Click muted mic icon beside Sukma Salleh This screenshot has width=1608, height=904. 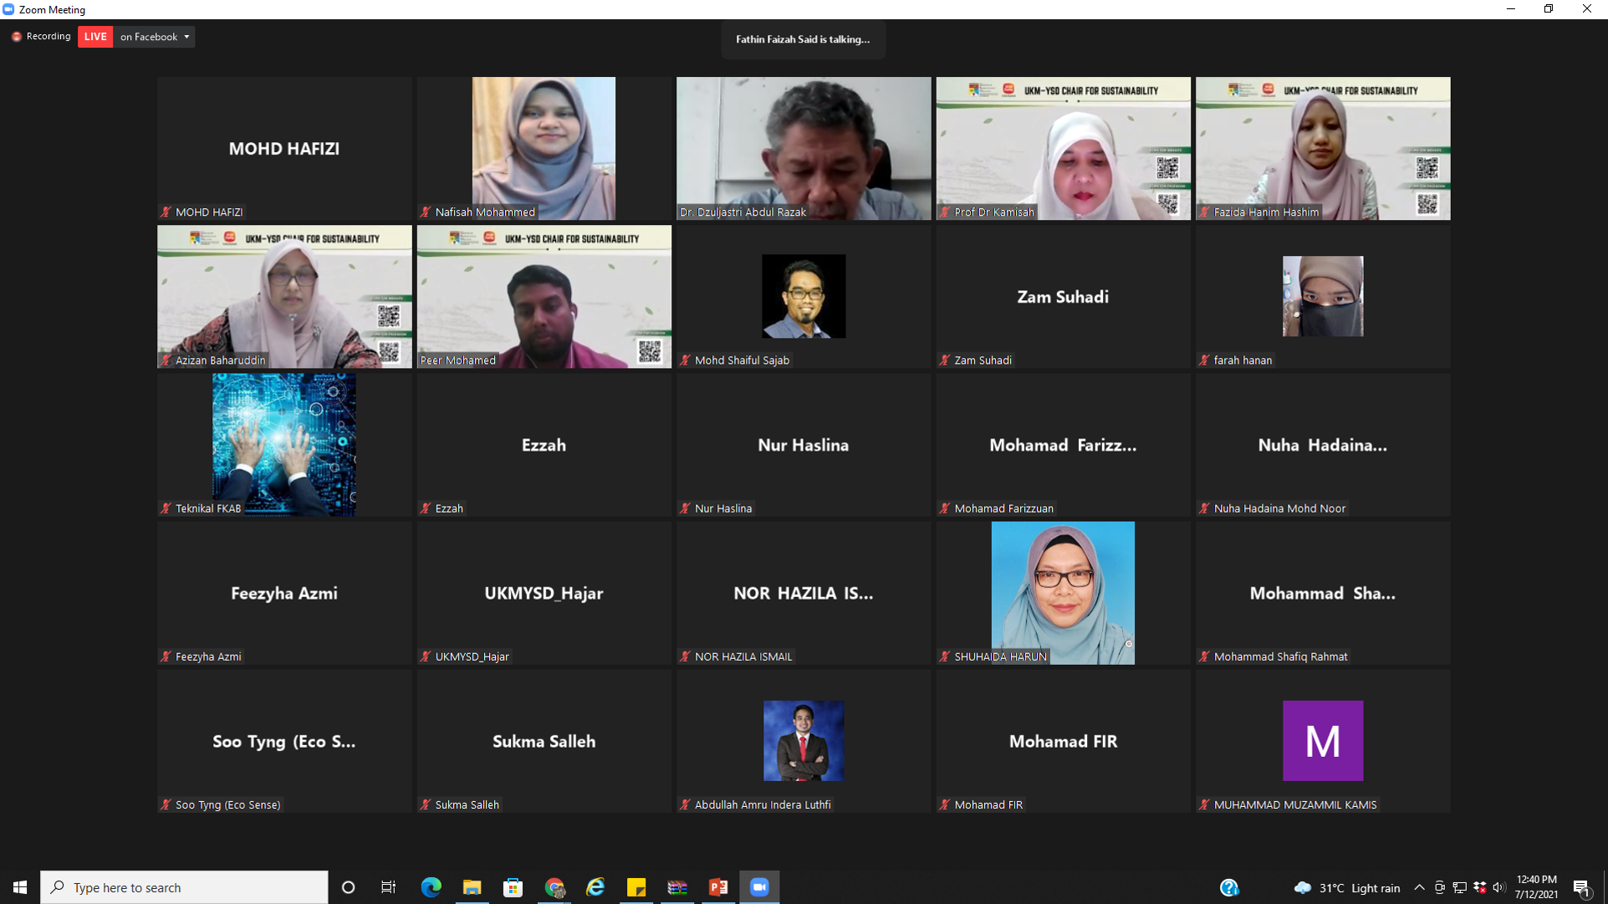(426, 804)
